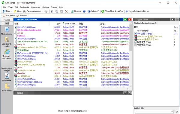Open selected document with Open icon
The width and height of the screenshot is (180, 114).
point(18,11)
